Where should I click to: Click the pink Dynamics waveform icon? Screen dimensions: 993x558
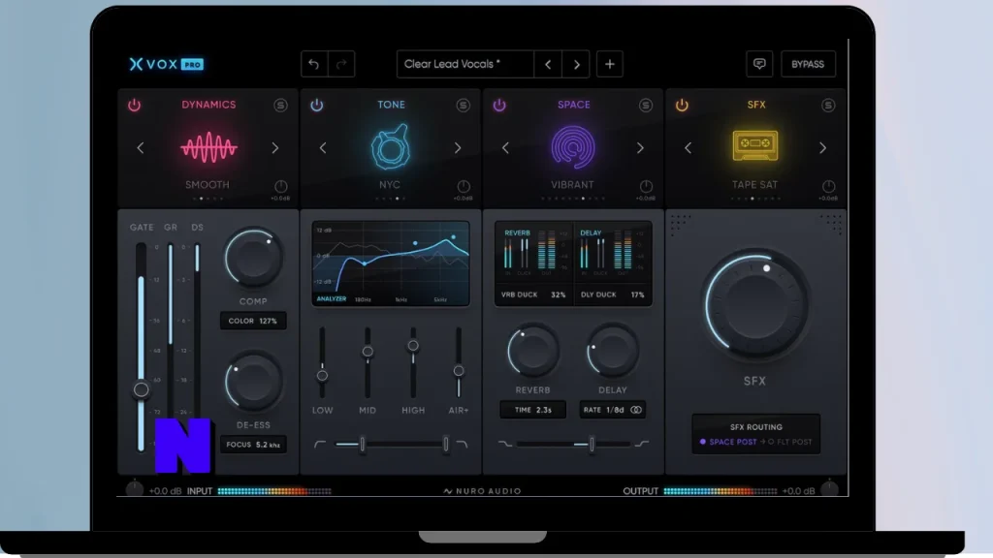(x=208, y=147)
